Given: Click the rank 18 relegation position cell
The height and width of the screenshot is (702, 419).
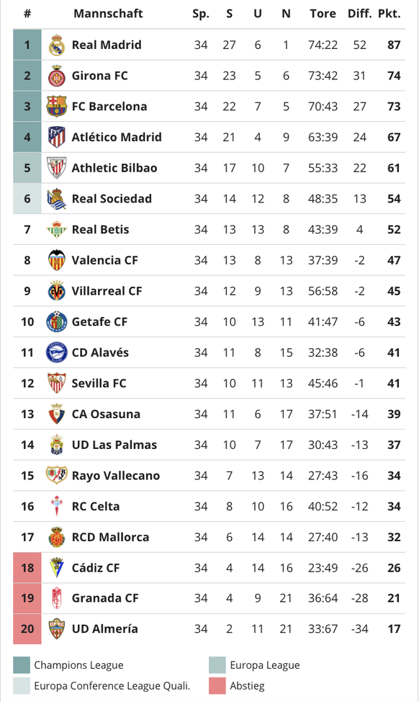Looking at the screenshot, I should 27,568.
